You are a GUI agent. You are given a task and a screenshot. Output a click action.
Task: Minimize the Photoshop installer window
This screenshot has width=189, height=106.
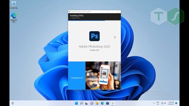[x=107, y=12]
